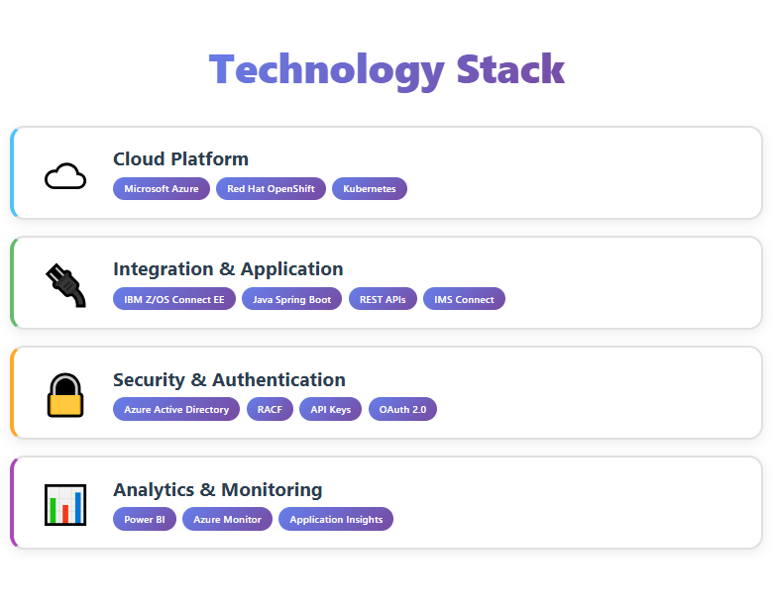This screenshot has height=610, width=773.
Task: Click the network cable plug icon
Action: [65, 285]
